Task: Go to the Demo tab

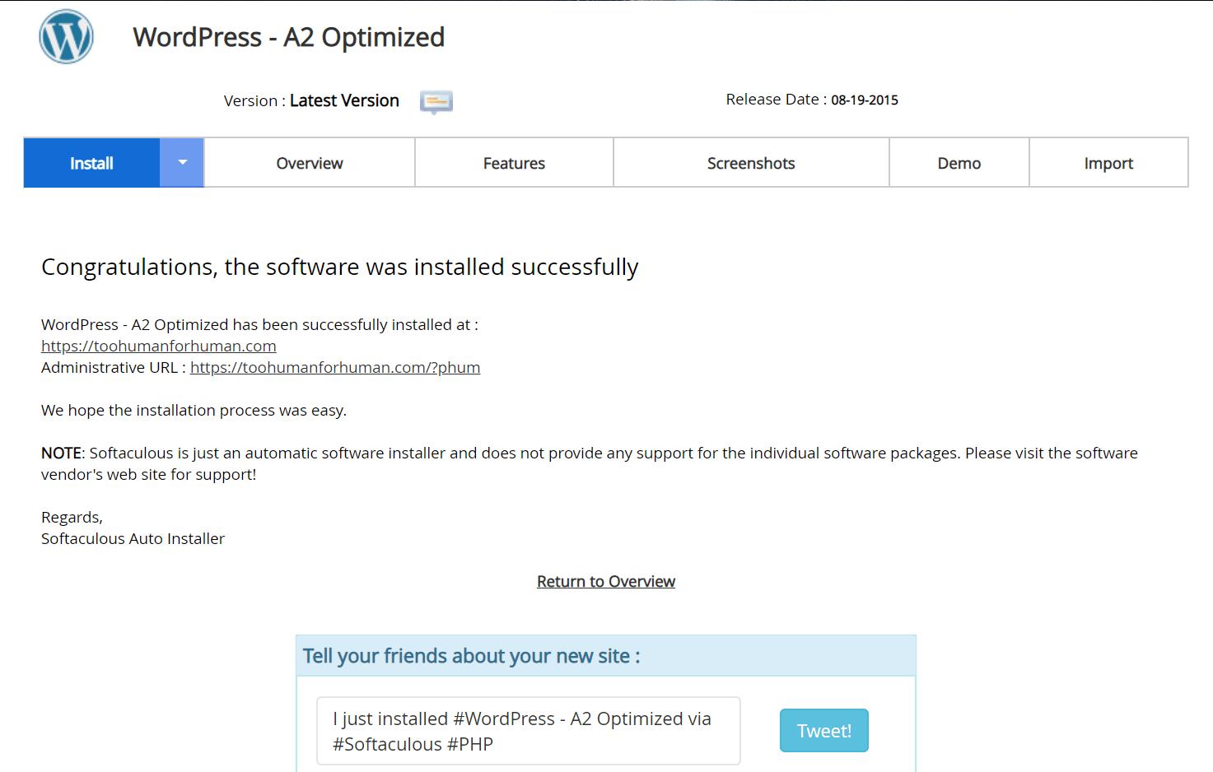Action: 959,163
